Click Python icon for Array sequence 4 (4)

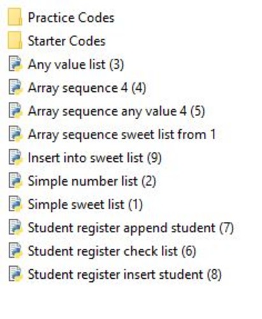(15, 87)
